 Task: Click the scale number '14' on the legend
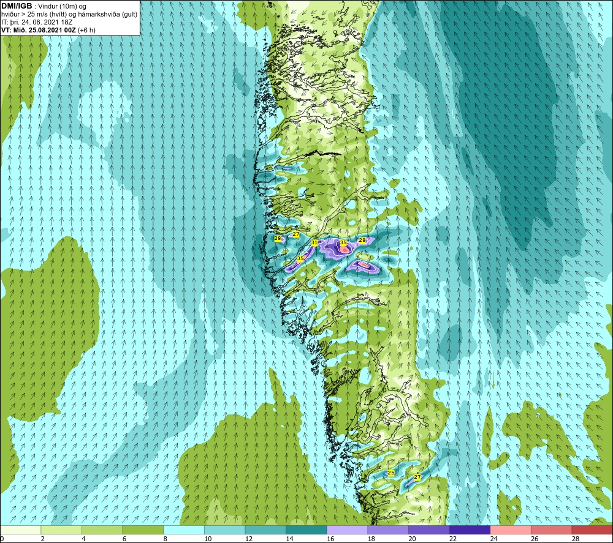pyautogui.click(x=289, y=539)
